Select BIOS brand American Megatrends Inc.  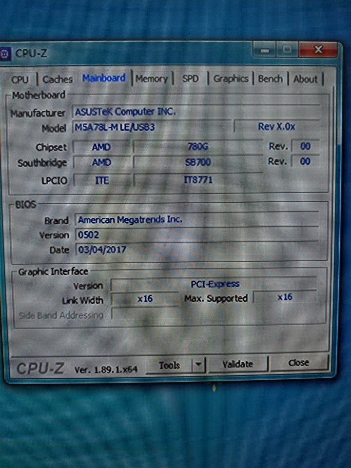(x=197, y=220)
